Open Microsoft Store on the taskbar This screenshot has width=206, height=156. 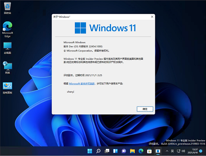[149, 151]
